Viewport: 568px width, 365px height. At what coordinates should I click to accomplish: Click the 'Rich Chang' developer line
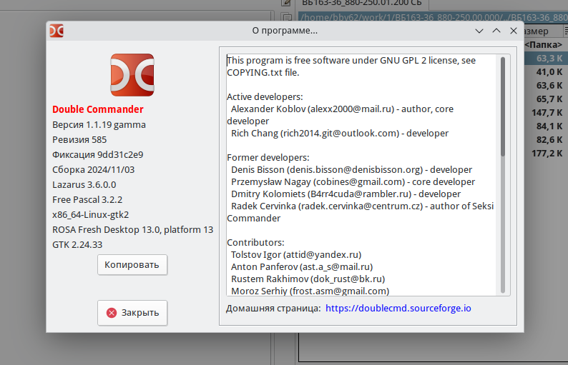(339, 134)
